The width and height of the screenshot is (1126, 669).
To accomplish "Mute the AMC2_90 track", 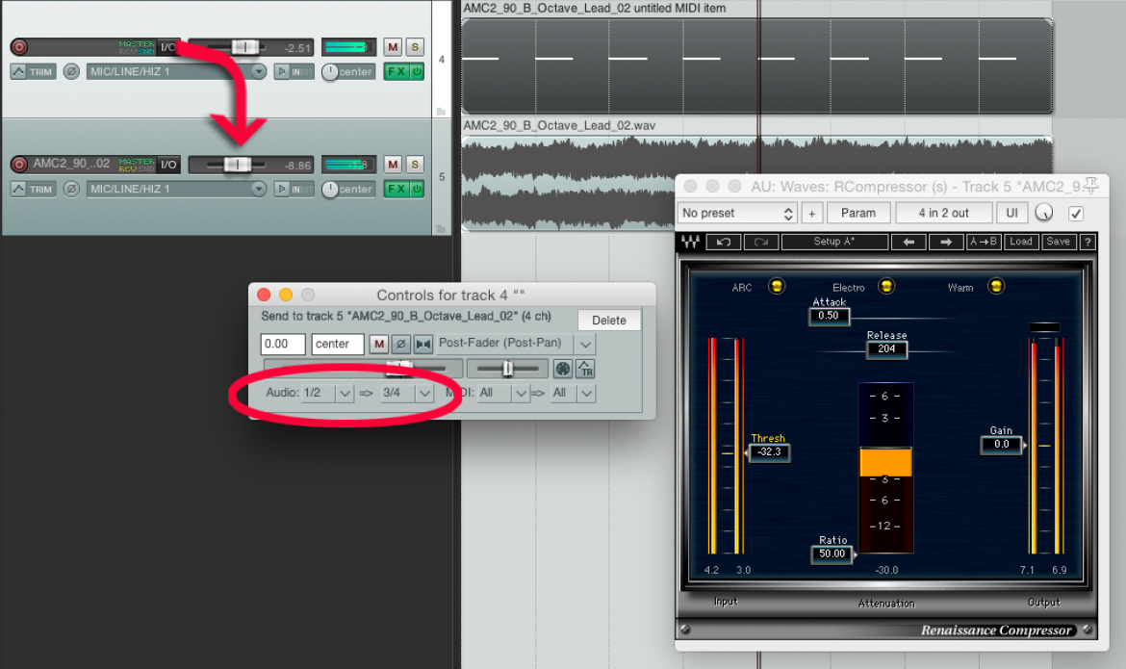I will coord(392,165).
